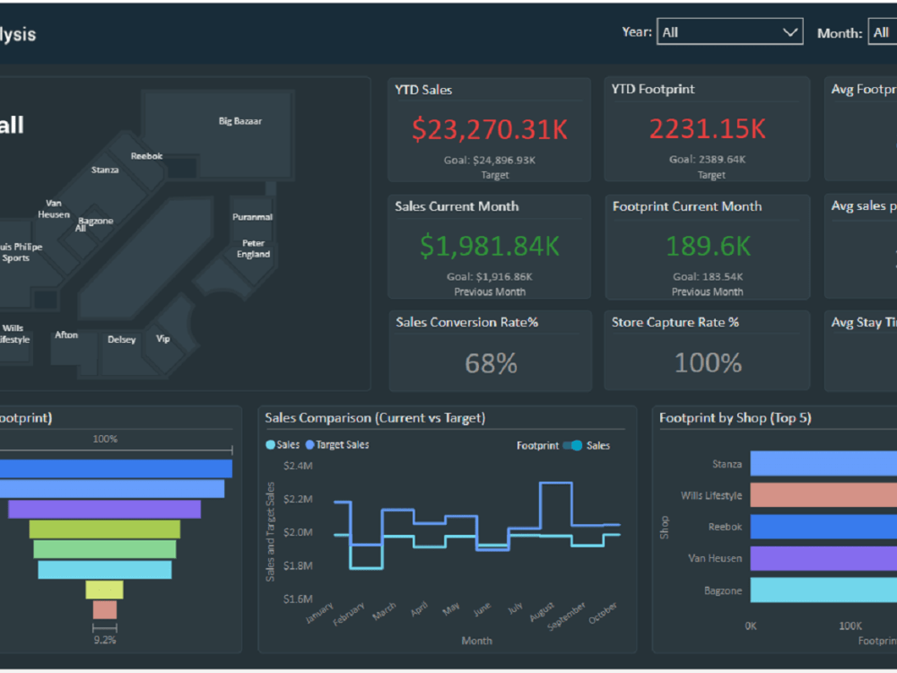Open the Year filter dropdown
This screenshot has width=897, height=673.
pos(729,31)
